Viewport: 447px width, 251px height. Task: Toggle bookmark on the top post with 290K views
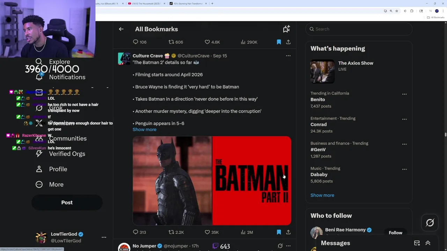[279, 42]
